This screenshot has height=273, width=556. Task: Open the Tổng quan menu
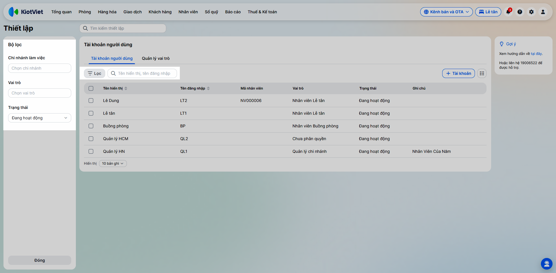61,12
